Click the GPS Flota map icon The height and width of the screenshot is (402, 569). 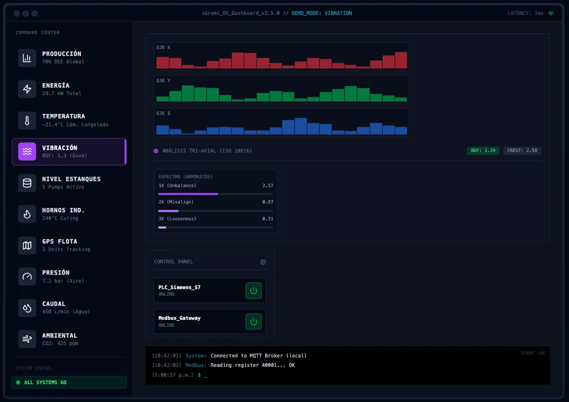pyautogui.click(x=27, y=246)
